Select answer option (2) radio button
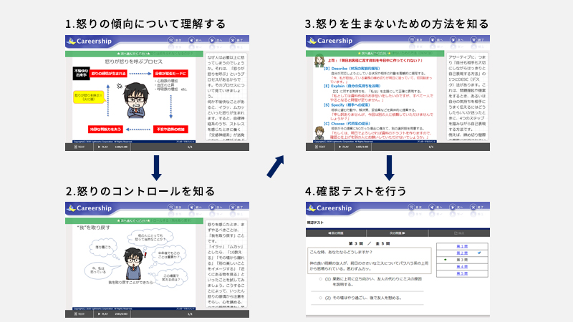This screenshot has height=322, width=573. pos(320,298)
